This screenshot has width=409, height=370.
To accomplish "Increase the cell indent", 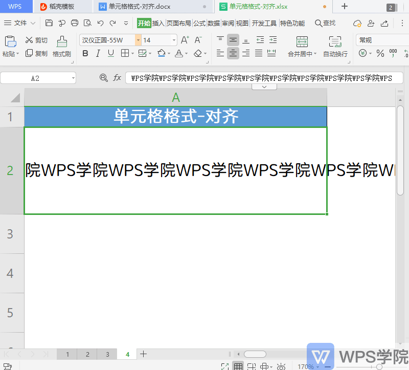I will [x=273, y=40].
